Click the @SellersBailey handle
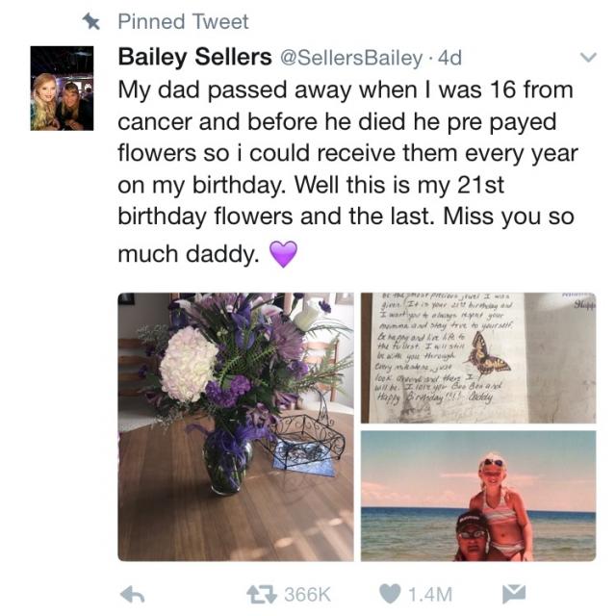Image resolution: width=616 pixels, height=616 pixels. 350,58
